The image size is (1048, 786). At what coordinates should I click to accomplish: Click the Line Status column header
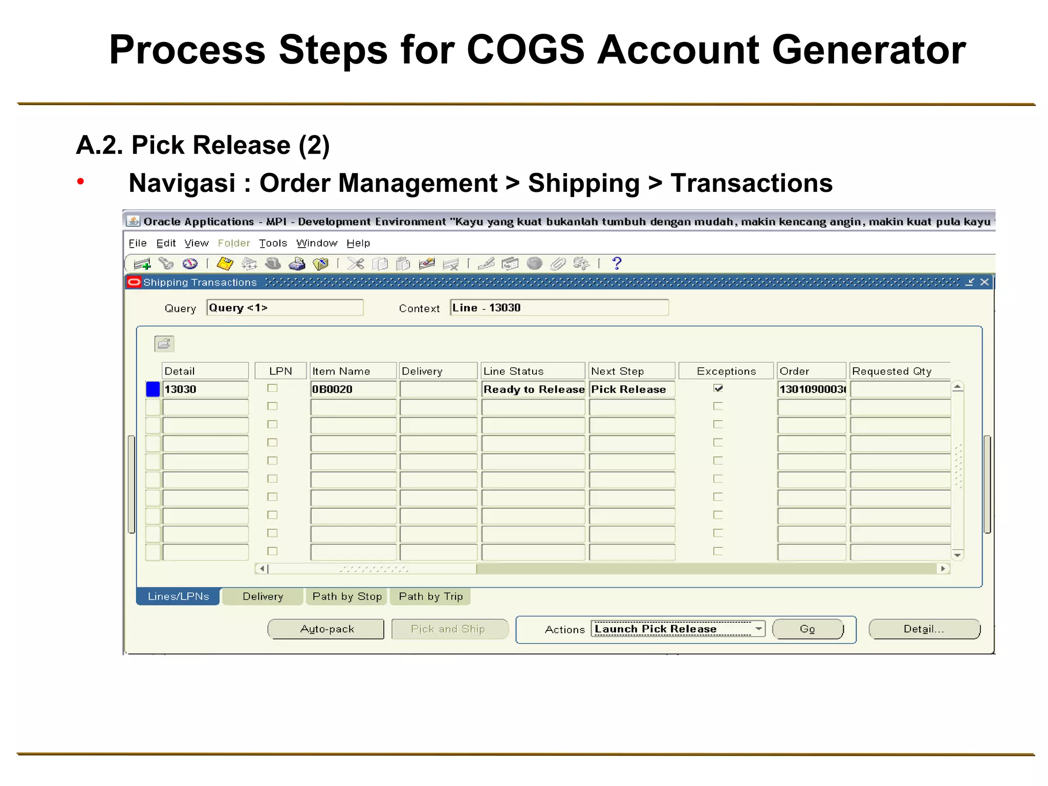point(533,371)
